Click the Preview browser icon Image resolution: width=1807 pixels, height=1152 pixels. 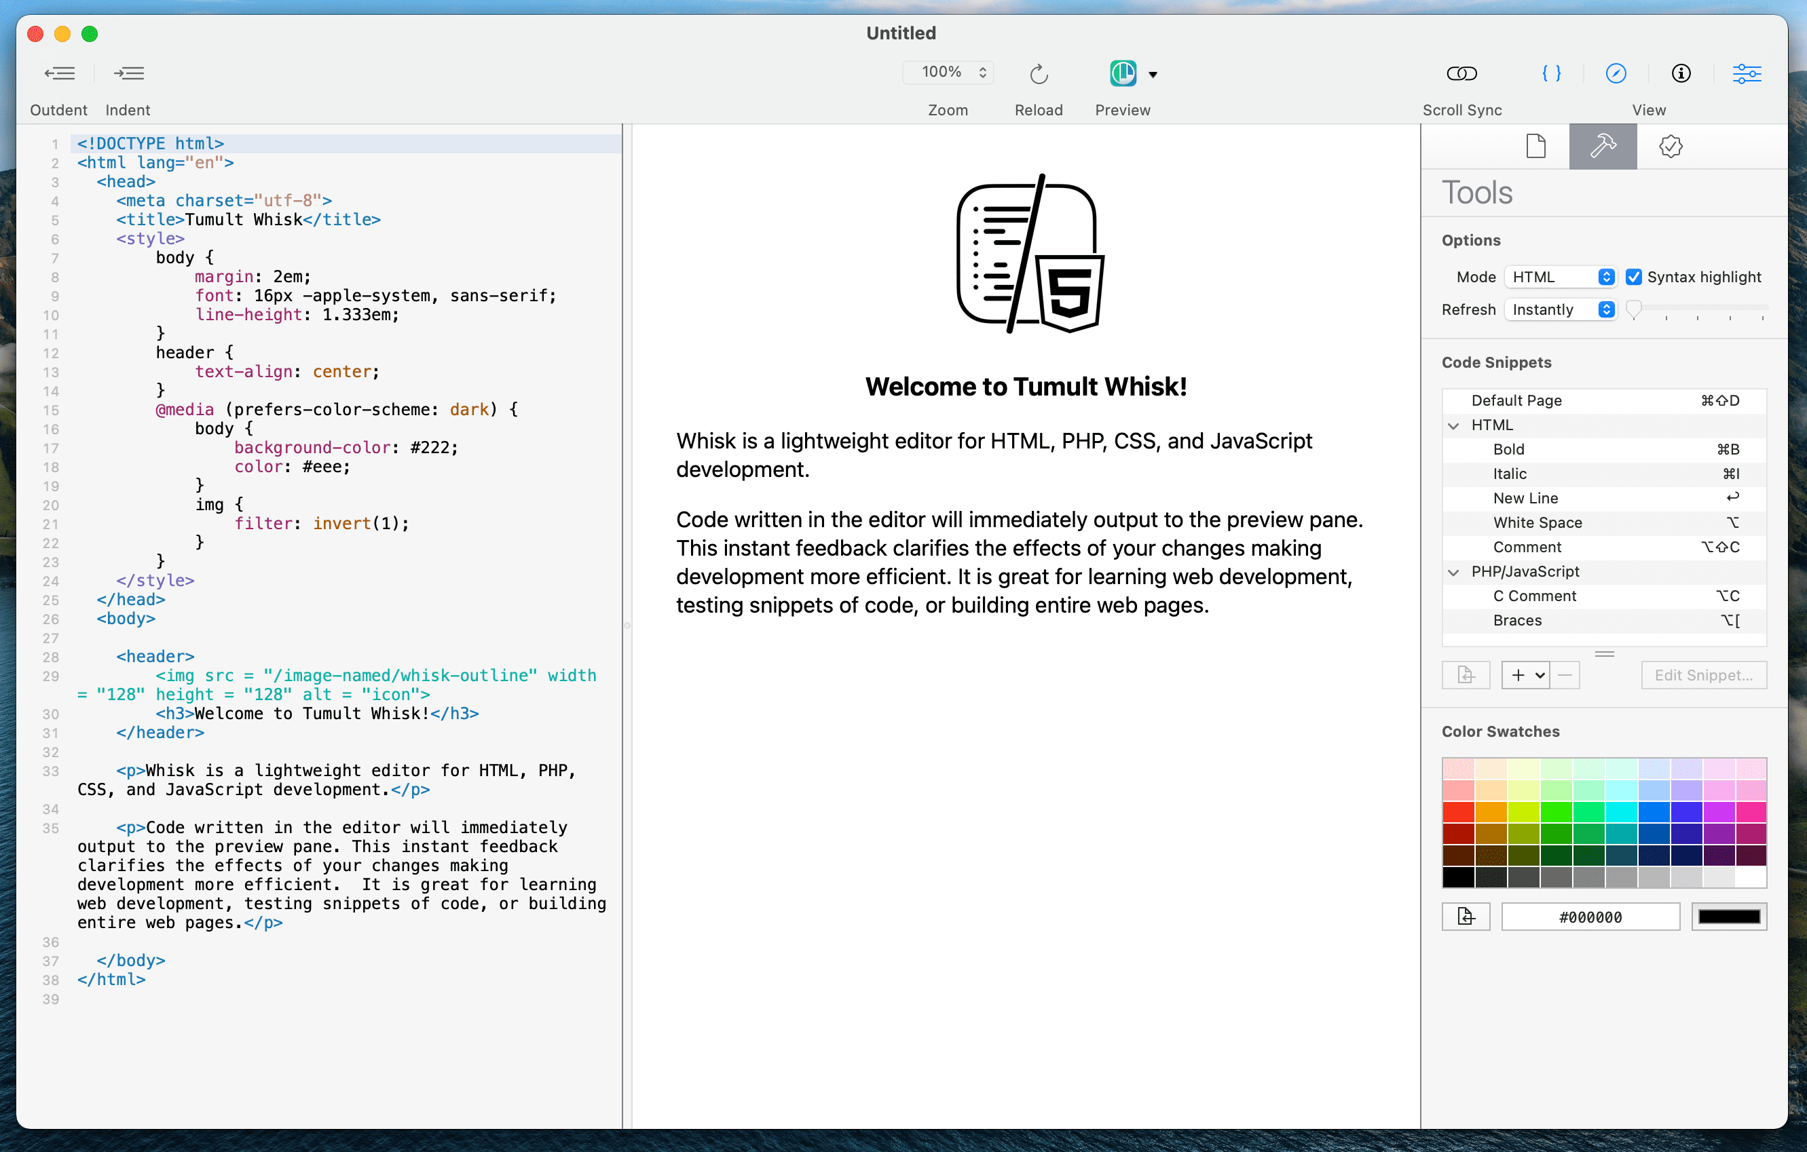[1123, 73]
